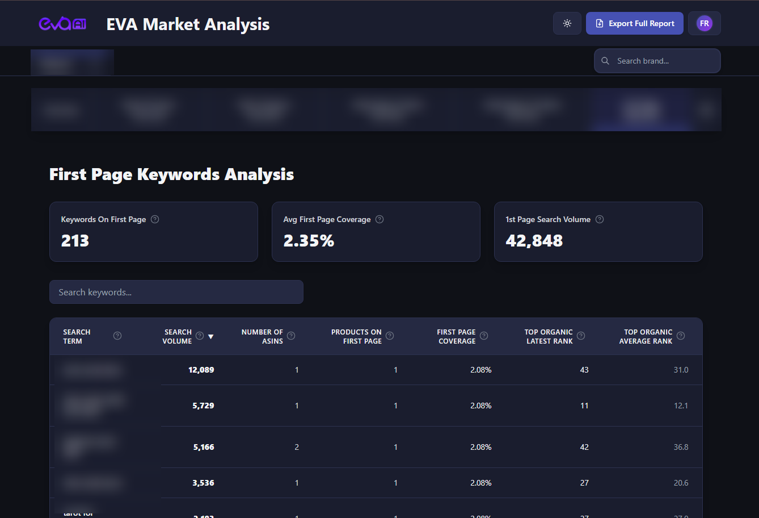Click the EVA AI logo
This screenshot has height=518, width=759.
click(62, 24)
